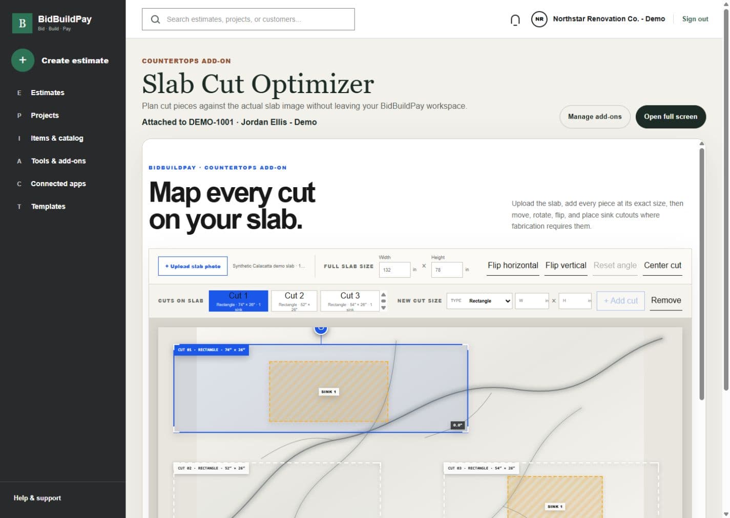The image size is (730, 518).
Task: Click the new cut H input field
Action: 575,301
